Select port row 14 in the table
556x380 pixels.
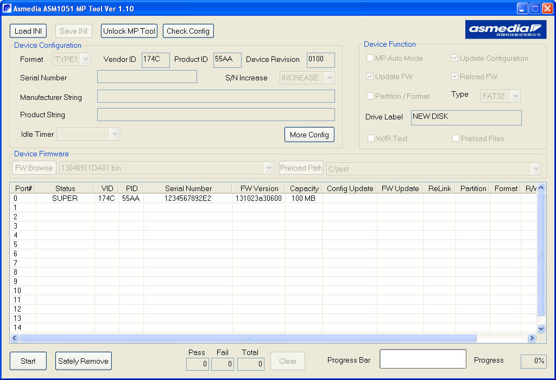274,327
